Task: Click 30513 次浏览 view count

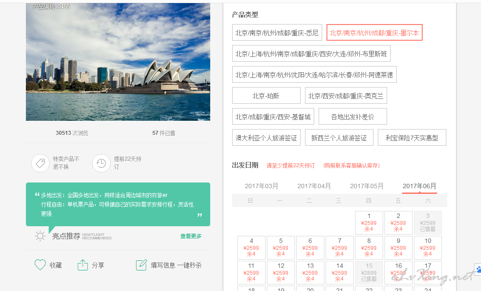Action: (72, 133)
